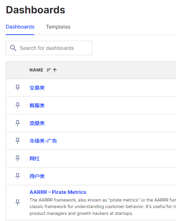
Task: Open the 网红 dashboard
Action: [35, 159]
